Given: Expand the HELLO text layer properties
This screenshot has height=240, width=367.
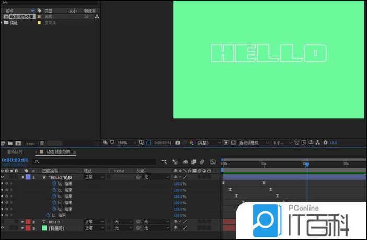Looking at the screenshot, I should click(x=22, y=222).
